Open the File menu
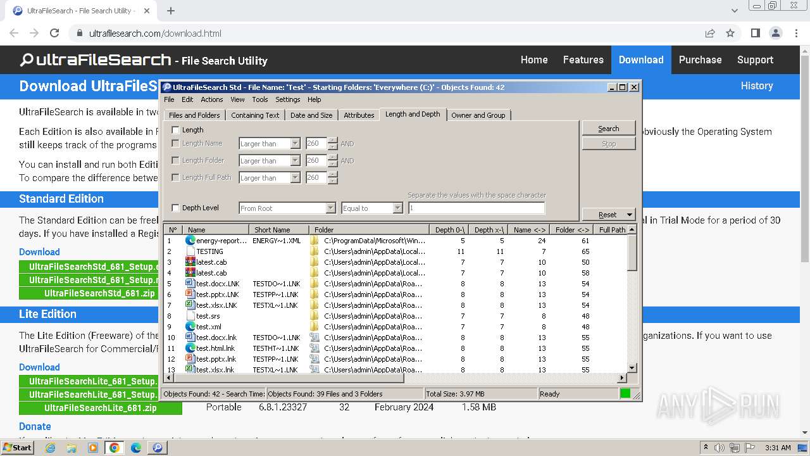Screen dimensions: 810x456 click(x=169, y=99)
